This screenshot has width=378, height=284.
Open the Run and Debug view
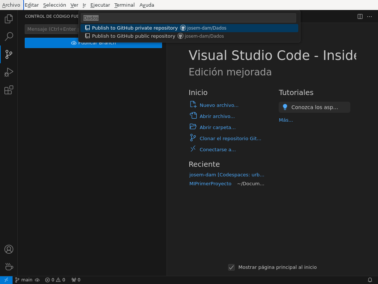point(9,72)
